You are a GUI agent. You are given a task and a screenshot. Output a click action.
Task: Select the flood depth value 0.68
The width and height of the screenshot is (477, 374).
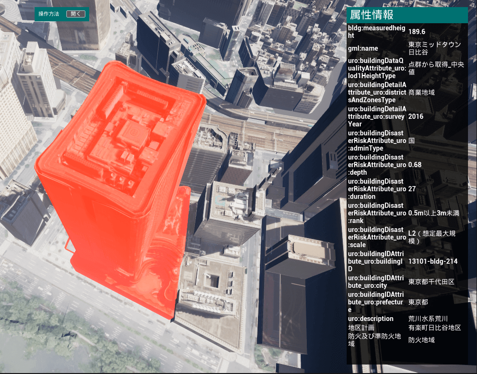pyautogui.click(x=415, y=165)
